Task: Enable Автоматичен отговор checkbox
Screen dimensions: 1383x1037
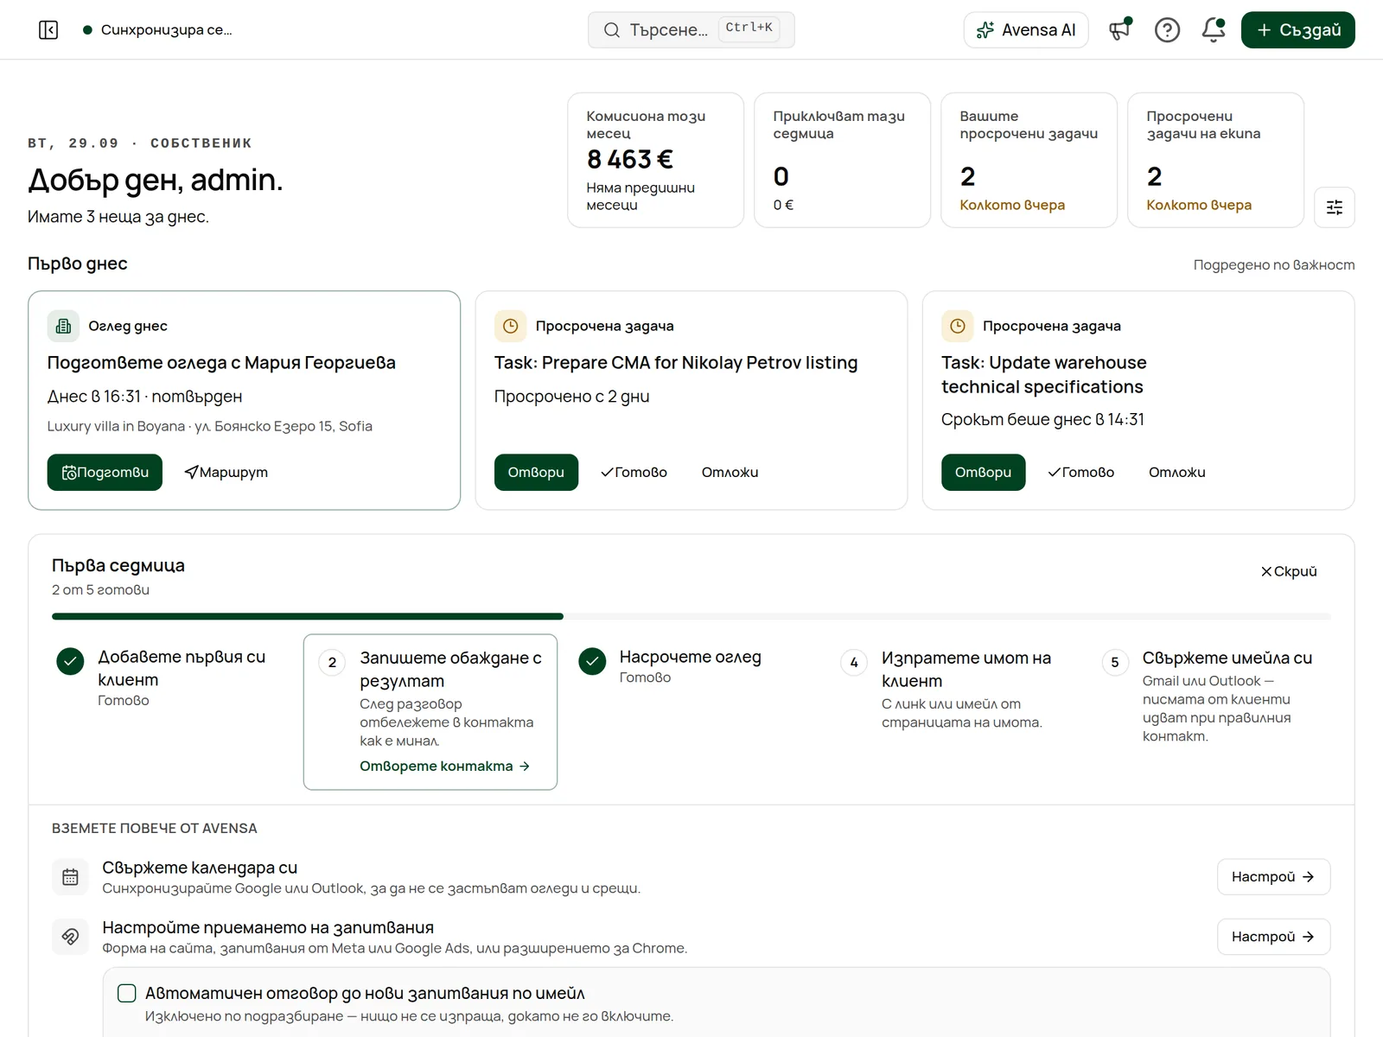Action: point(127,993)
